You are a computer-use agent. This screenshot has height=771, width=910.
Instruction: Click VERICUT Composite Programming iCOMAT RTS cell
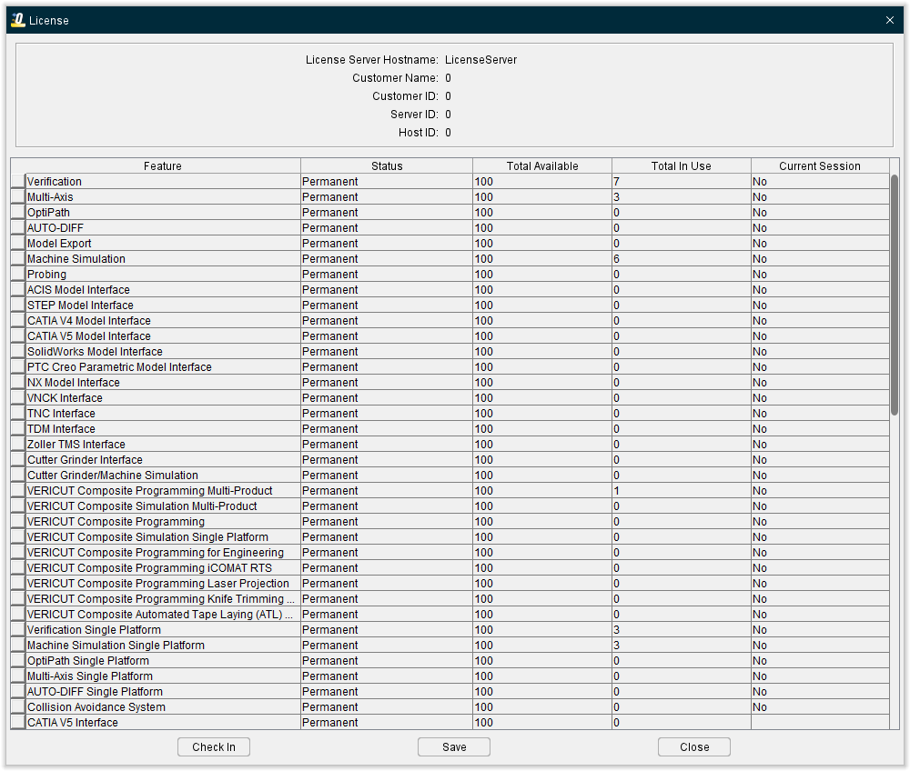click(163, 568)
